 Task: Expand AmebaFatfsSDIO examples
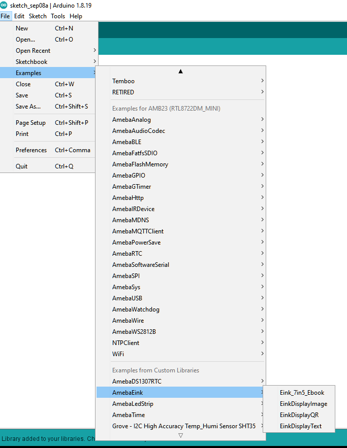click(181, 153)
